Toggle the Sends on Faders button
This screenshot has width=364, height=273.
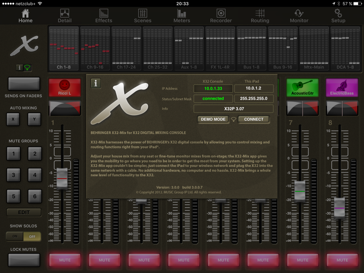click(24, 84)
